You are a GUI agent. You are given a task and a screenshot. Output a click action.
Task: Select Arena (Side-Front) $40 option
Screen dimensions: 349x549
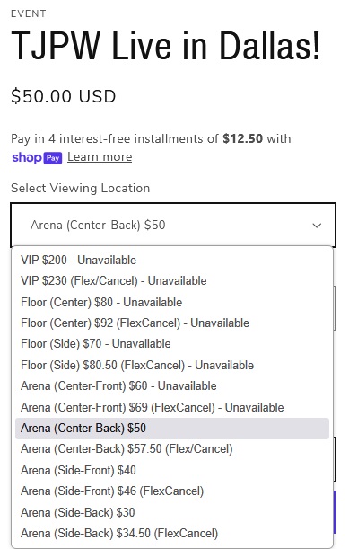(172, 470)
